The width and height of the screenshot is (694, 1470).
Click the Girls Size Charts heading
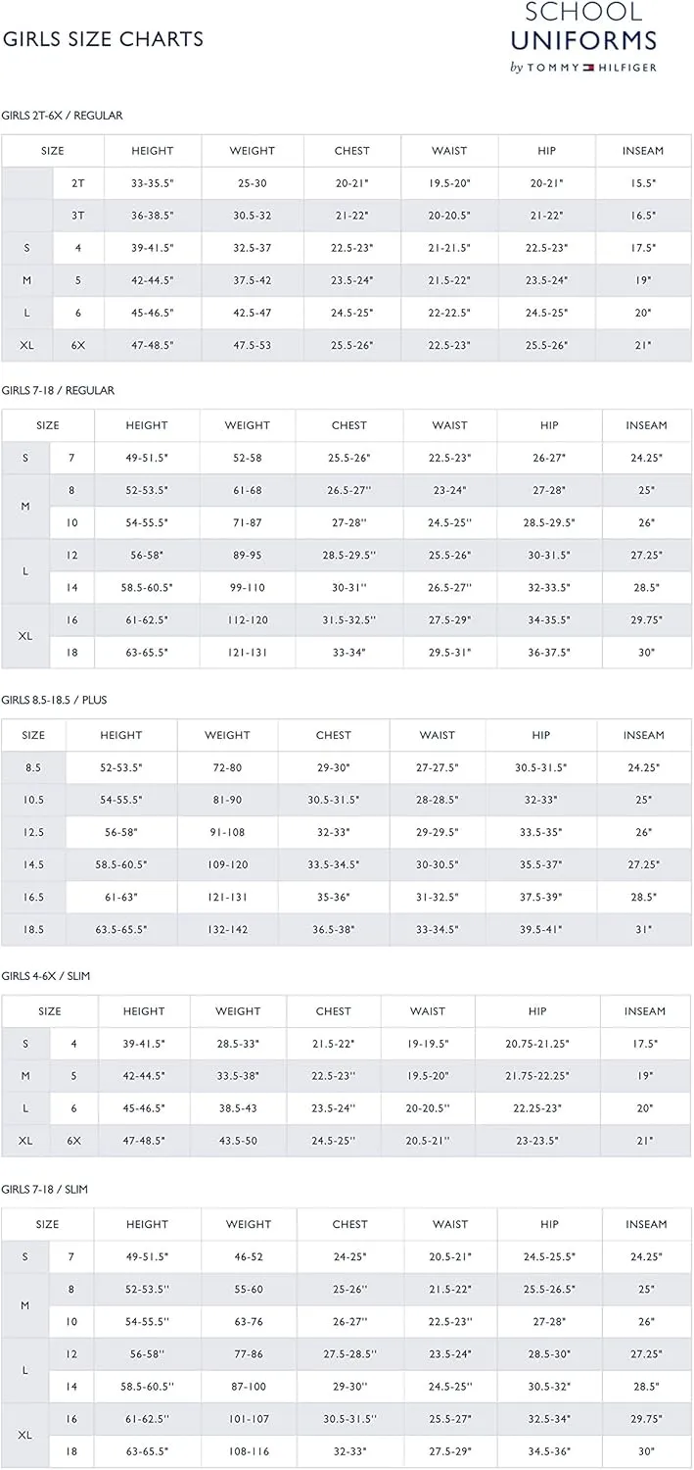click(x=104, y=39)
